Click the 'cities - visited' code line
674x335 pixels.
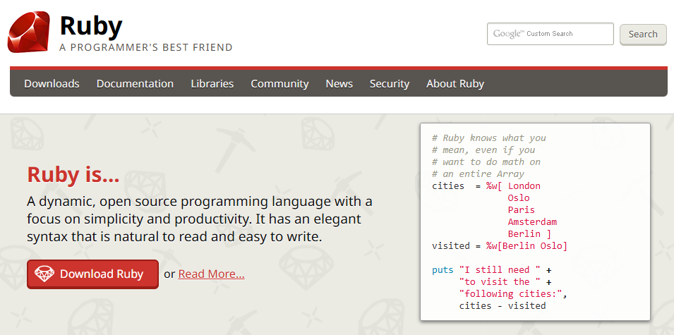click(503, 306)
